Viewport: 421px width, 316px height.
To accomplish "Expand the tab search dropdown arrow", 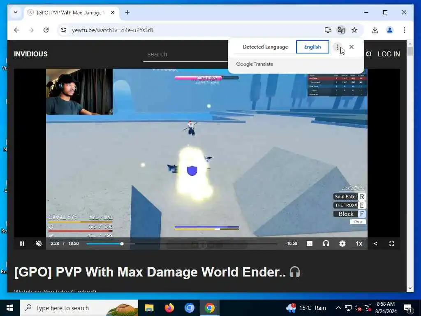I will pyautogui.click(x=16, y=12).
